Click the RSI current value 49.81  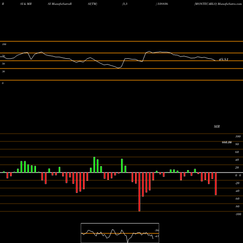[224, 59]
